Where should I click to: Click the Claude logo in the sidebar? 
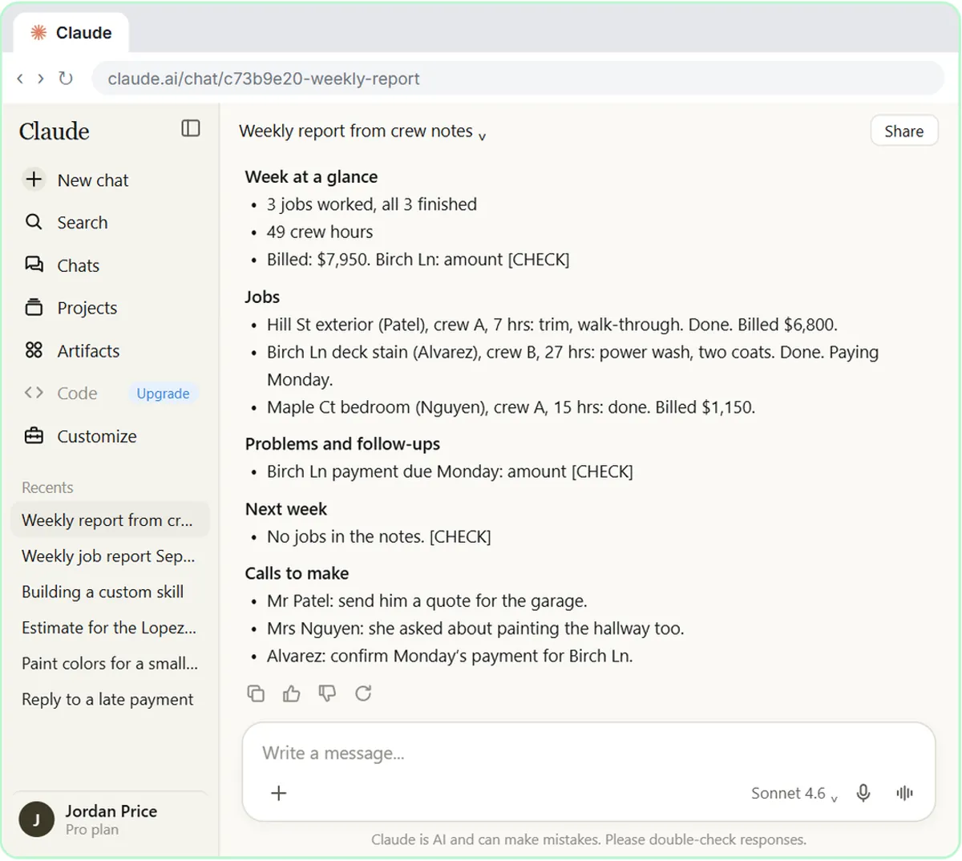click(54, 131)
